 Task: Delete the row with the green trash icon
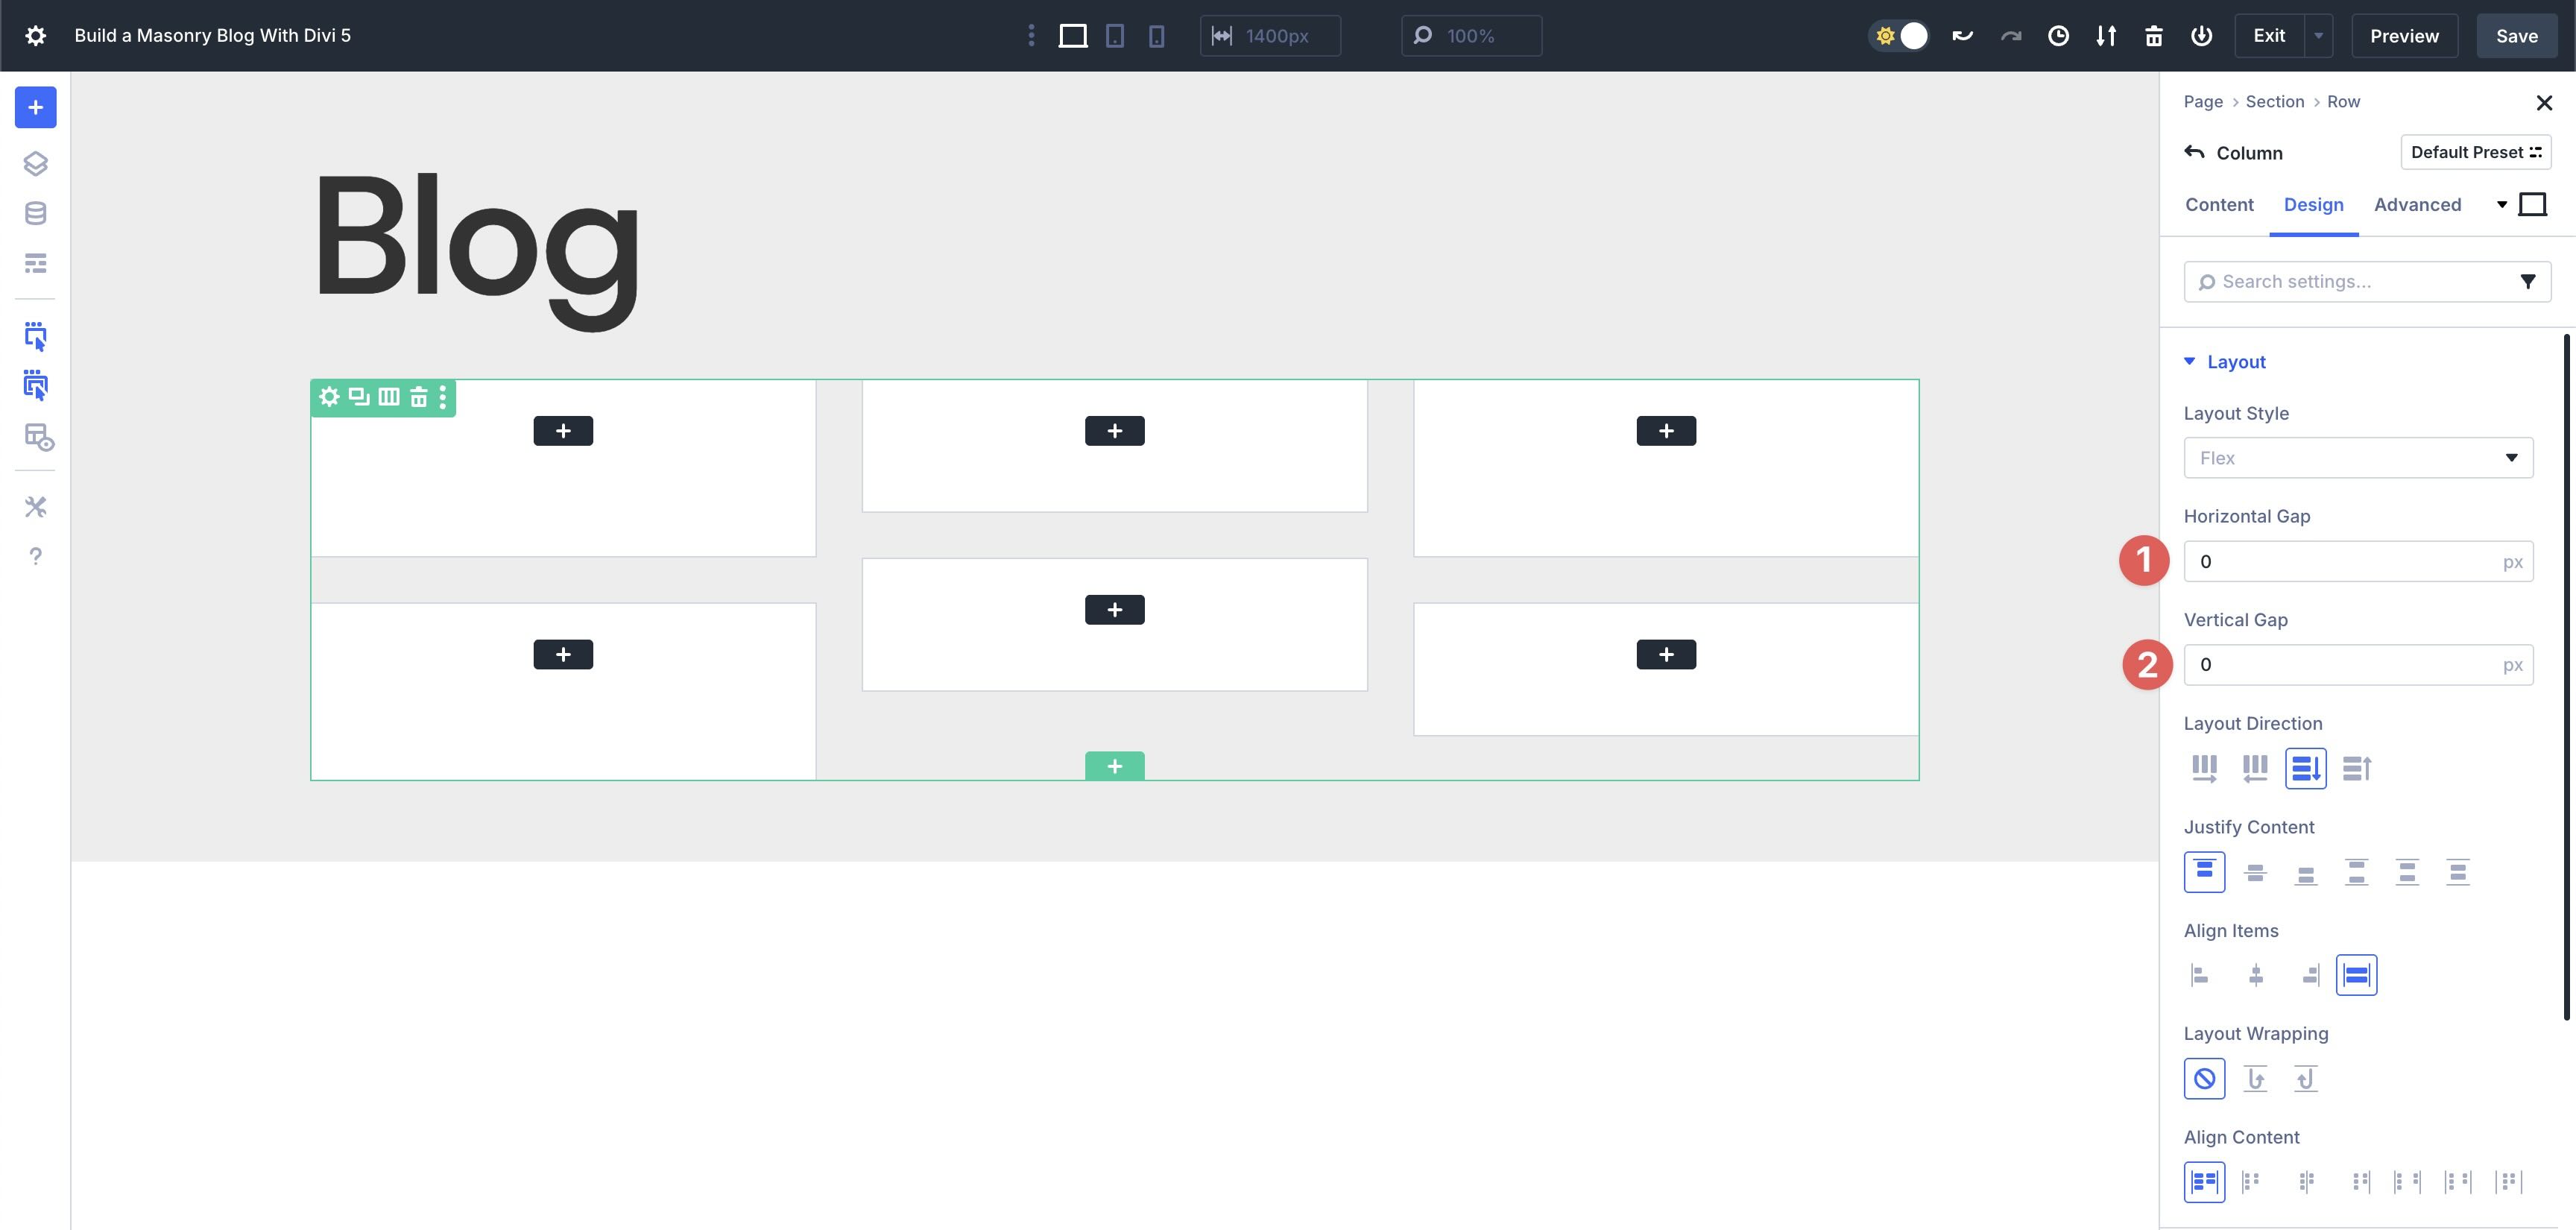(x=419, y=397)
